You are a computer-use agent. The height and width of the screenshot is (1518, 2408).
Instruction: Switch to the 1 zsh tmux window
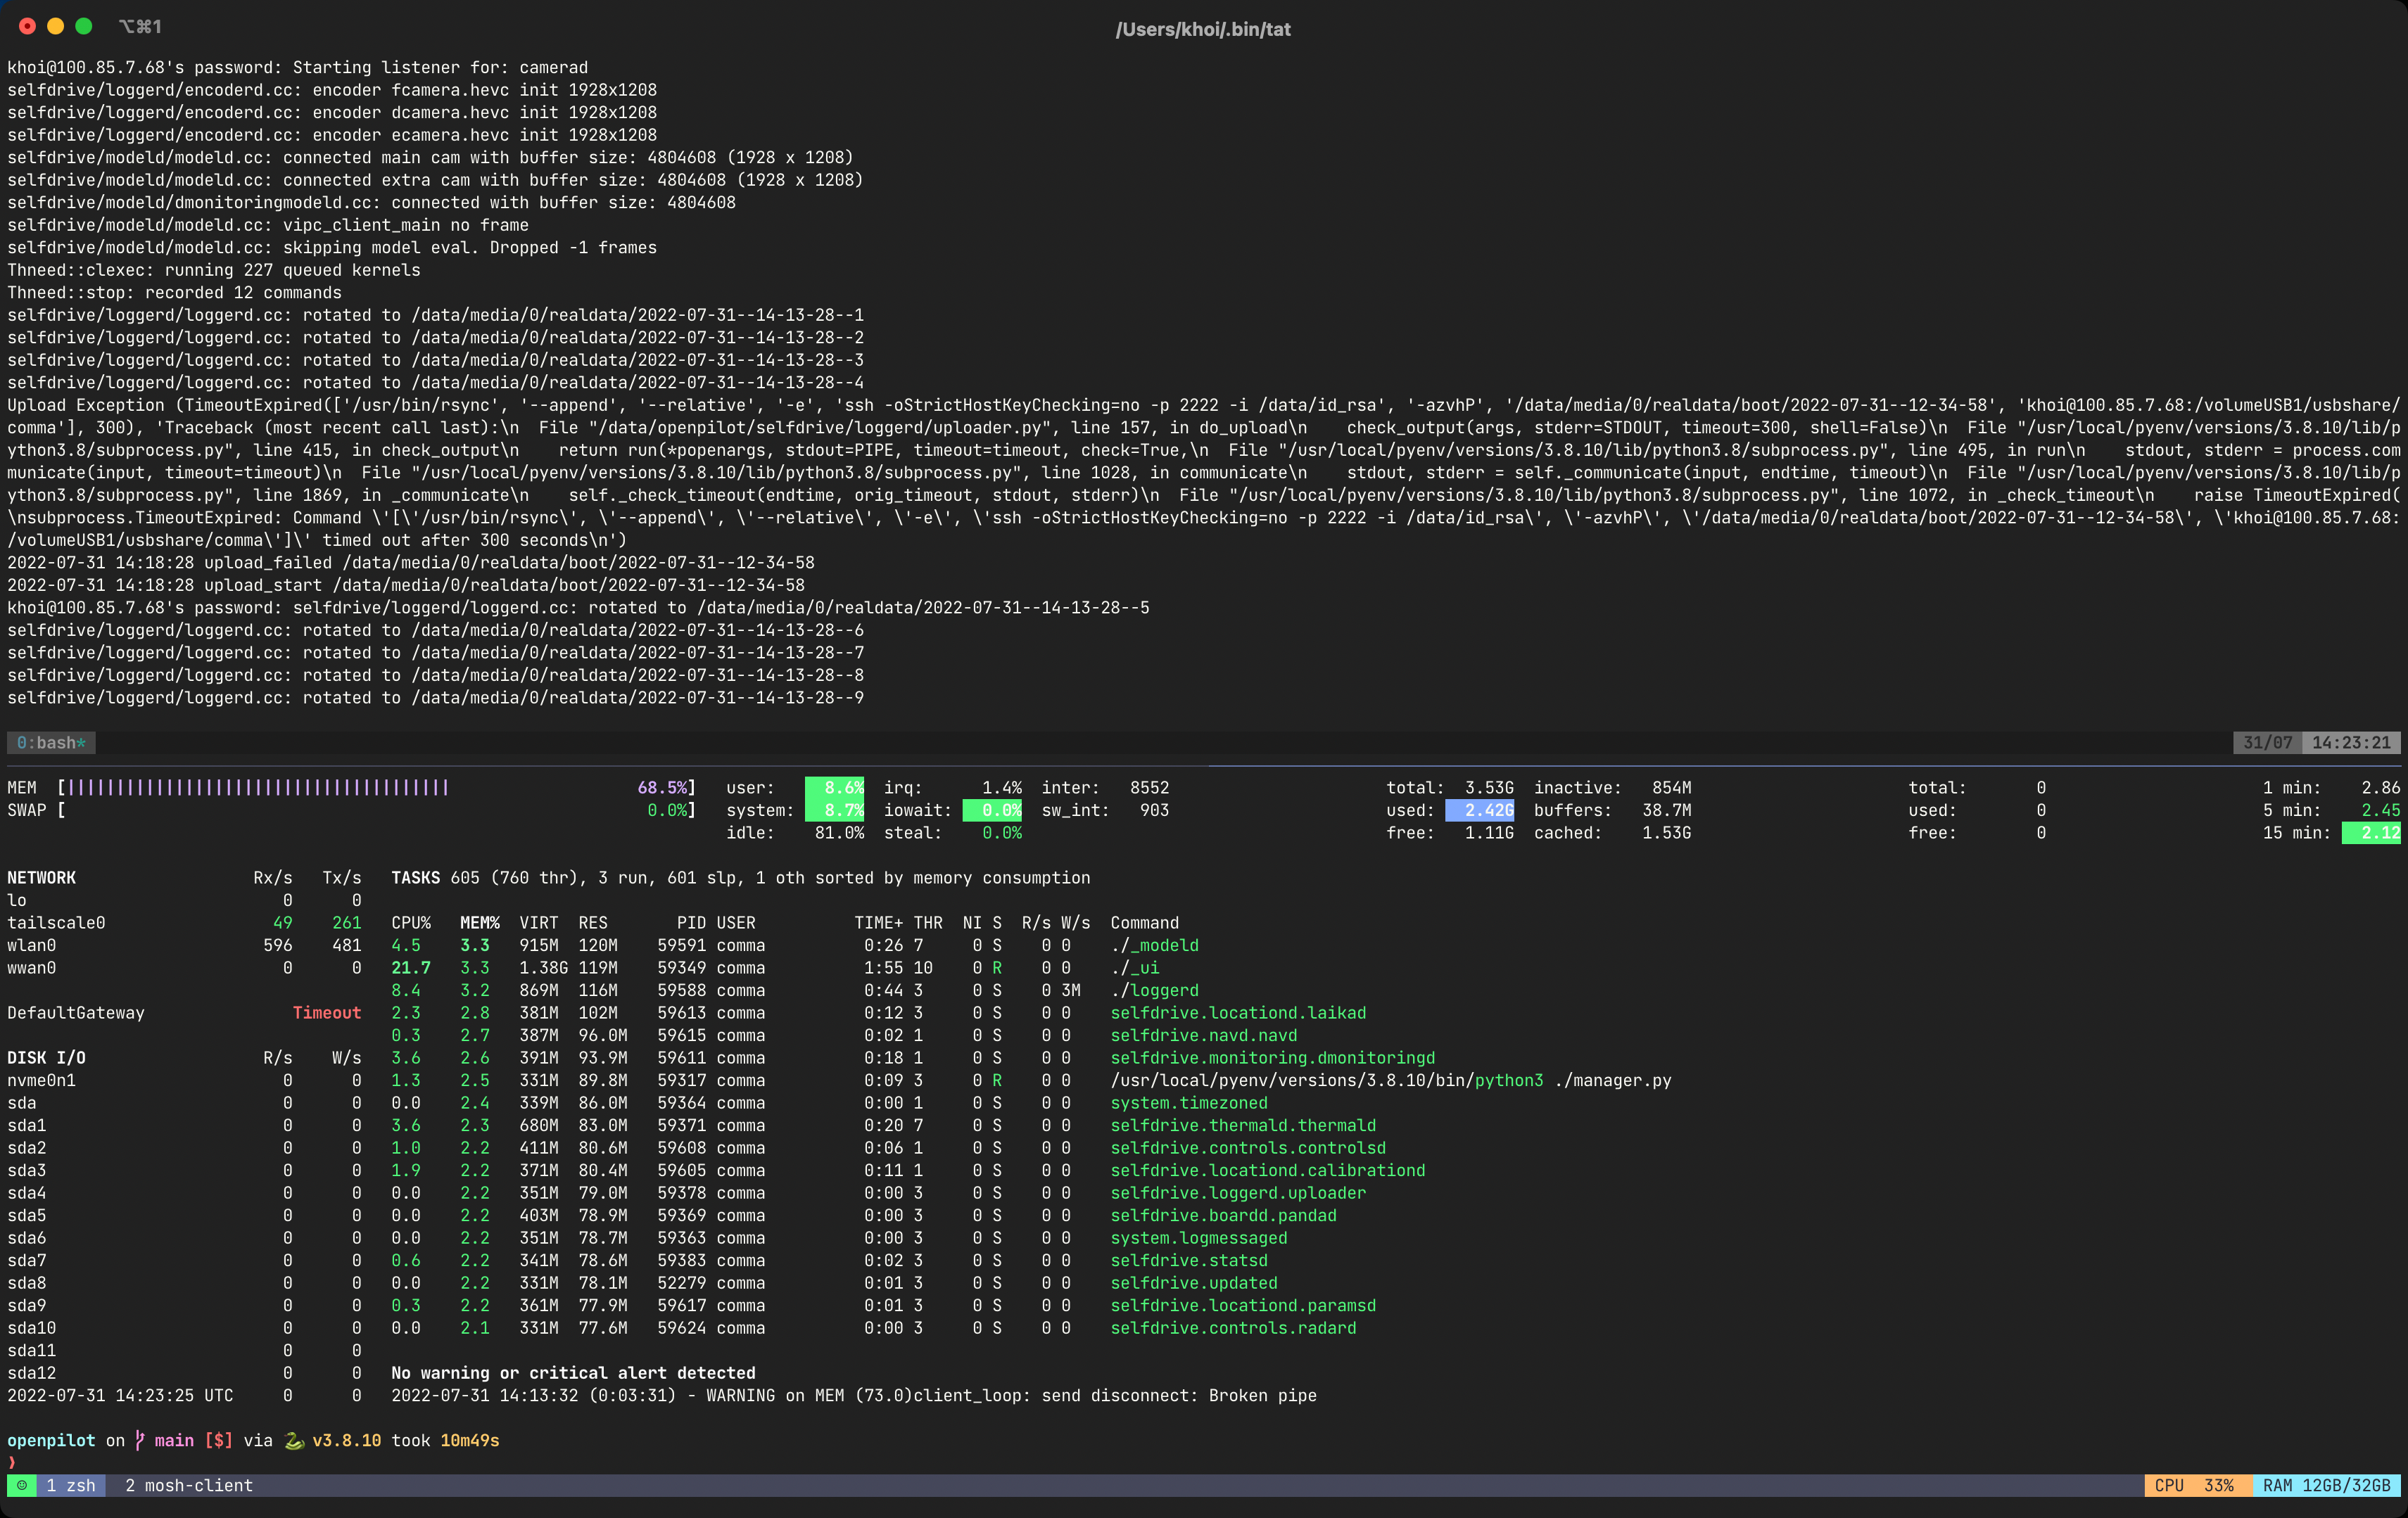(71, 1485)
